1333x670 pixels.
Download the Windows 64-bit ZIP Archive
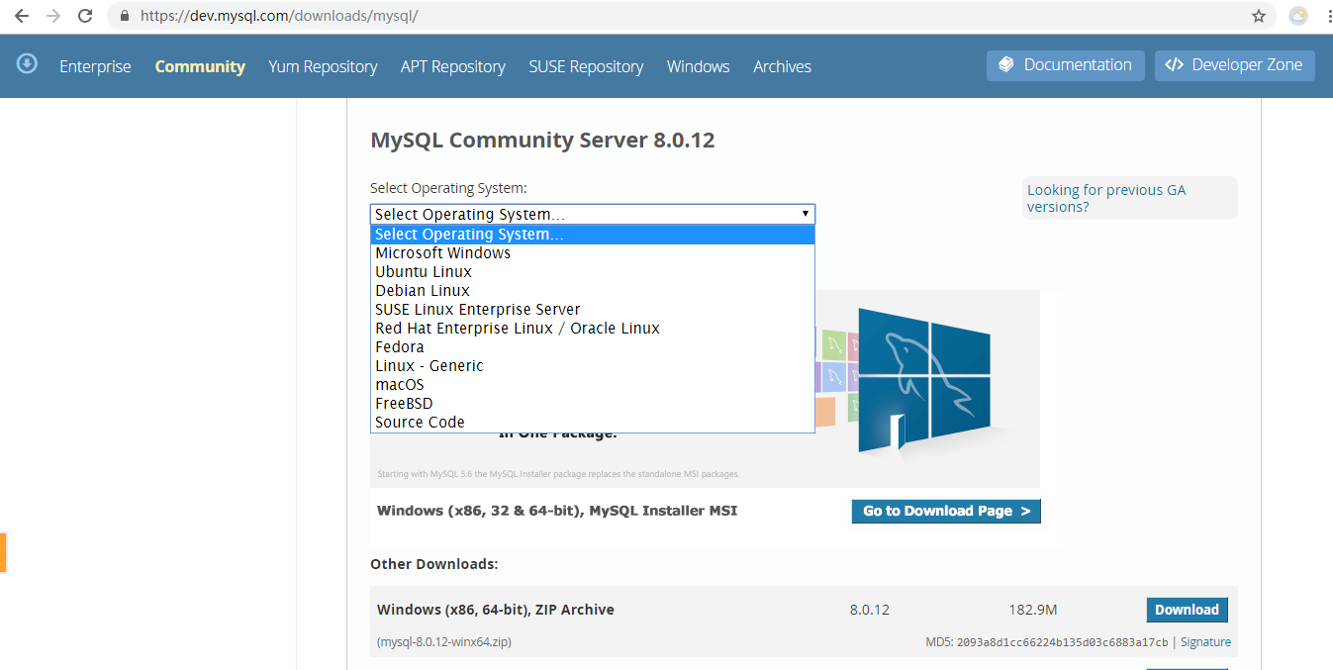(1187, 610)
